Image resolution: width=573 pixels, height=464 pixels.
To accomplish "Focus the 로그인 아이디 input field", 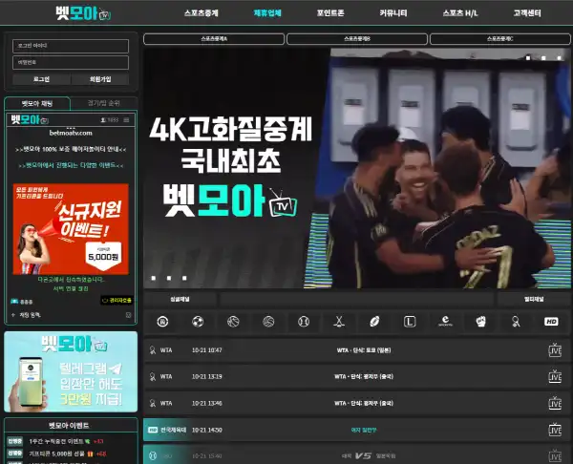I will point(71,46).
